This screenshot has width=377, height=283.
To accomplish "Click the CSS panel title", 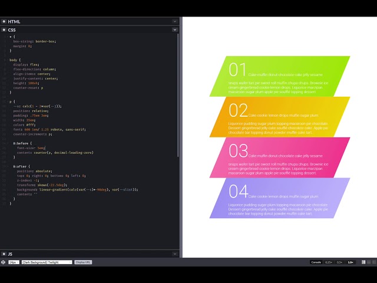I will point(12,30).
